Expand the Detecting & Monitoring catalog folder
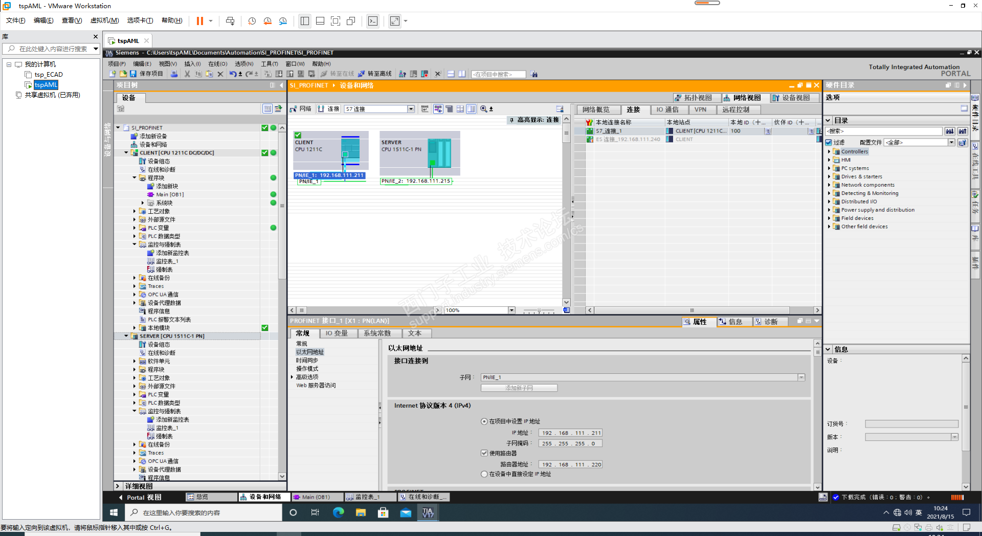 829,193
